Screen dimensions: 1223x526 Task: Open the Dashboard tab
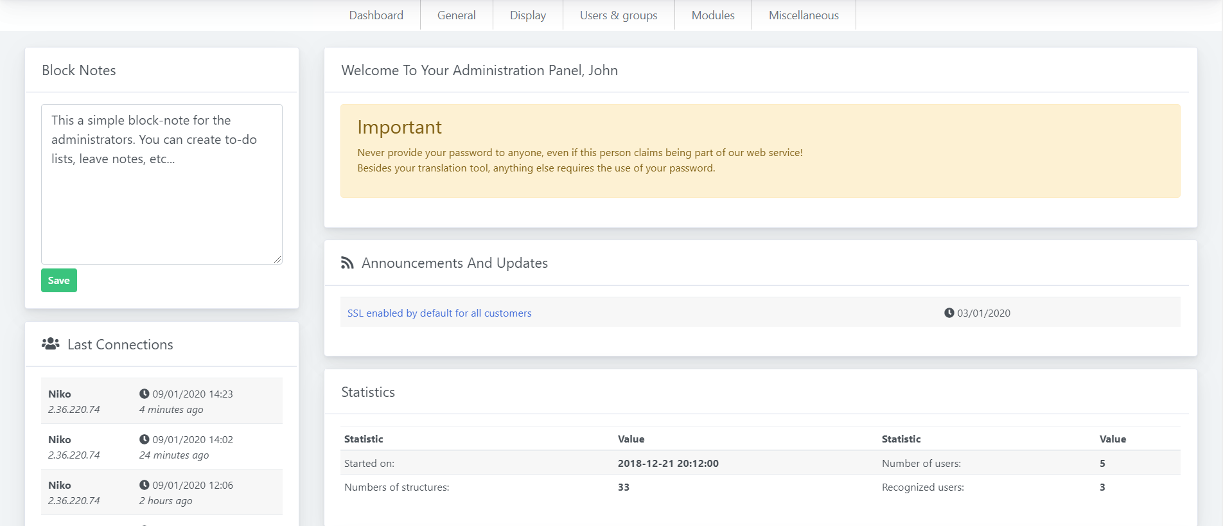click(376, 15)
